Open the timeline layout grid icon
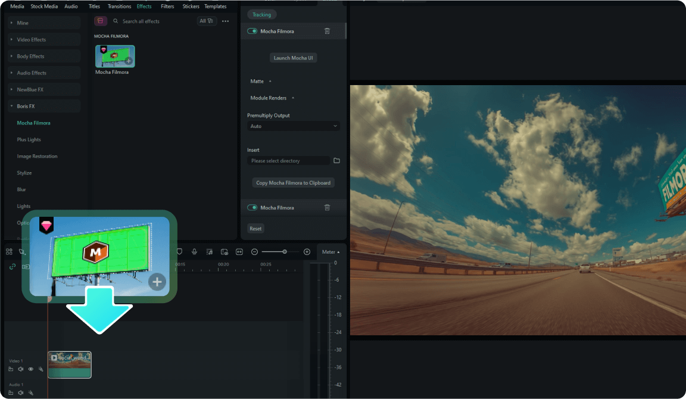 point(9,251)
